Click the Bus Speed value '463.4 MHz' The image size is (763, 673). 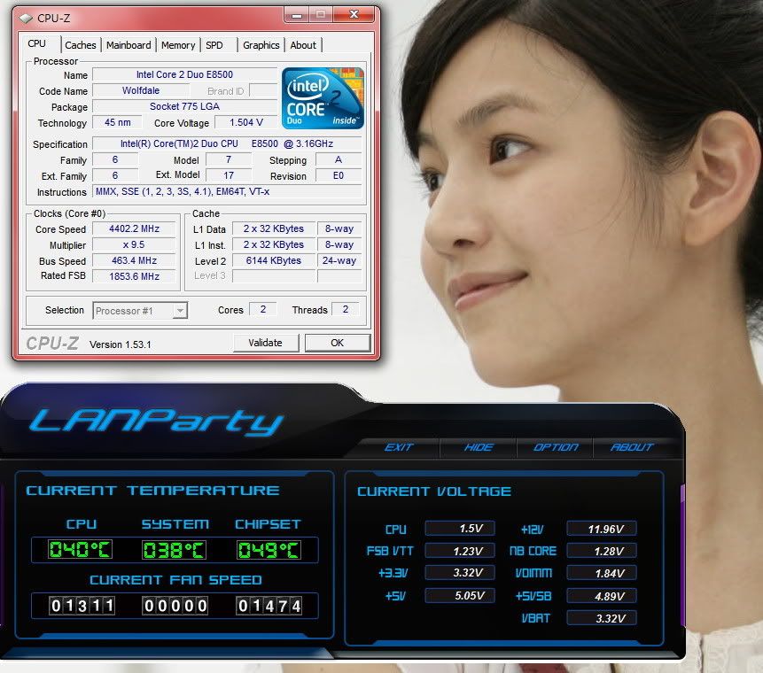(135, 260)
